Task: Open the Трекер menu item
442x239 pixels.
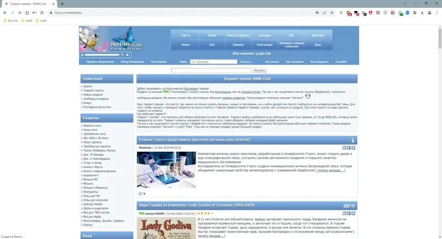Action: 212,35
